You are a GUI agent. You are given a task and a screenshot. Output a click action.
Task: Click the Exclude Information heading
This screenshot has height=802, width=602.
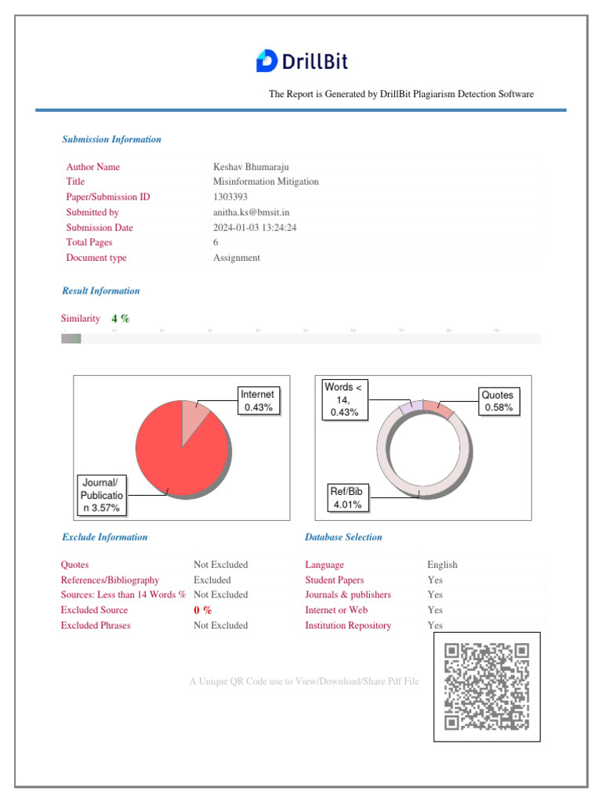(104, 537)
